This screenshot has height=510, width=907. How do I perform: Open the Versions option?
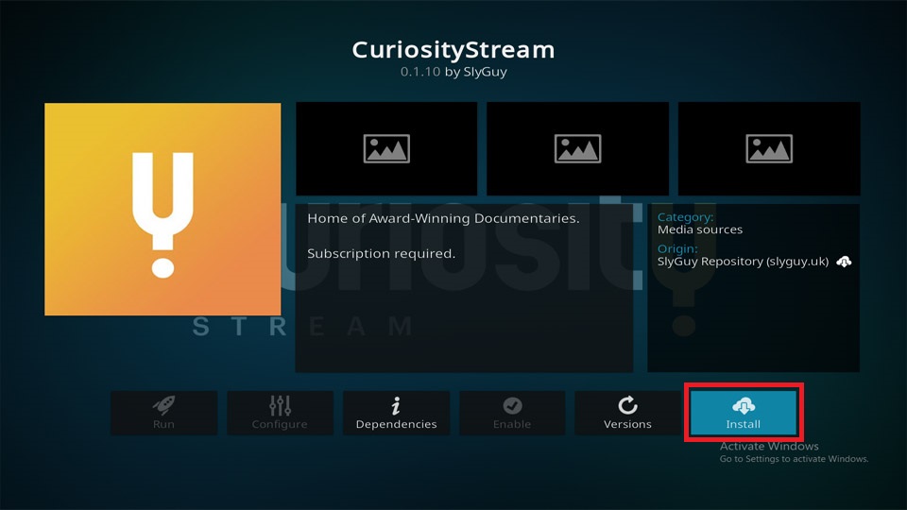point(627,413)
